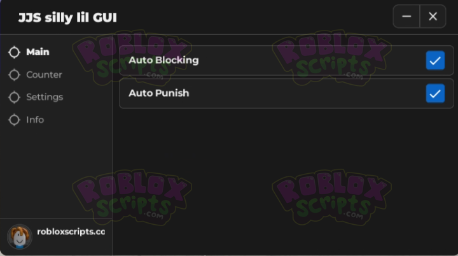
Task: Click empty title bar space right of title
Action: [254, 17]
